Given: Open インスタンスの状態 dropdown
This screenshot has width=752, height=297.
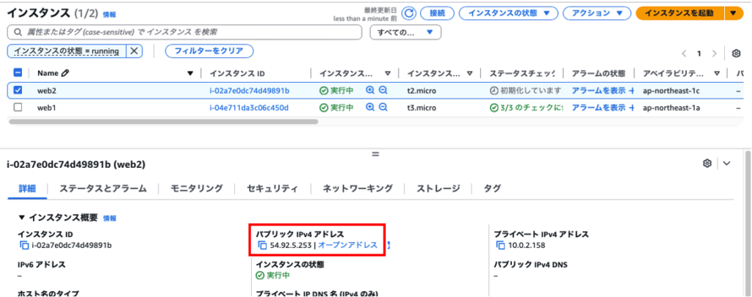Looking at the screenshot, I should [x=508, y=13].
